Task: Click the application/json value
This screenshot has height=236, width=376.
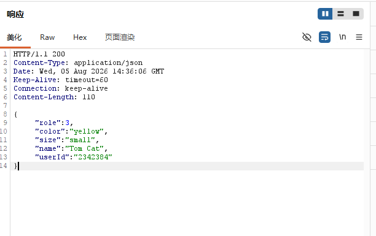Action: [108, 63]
